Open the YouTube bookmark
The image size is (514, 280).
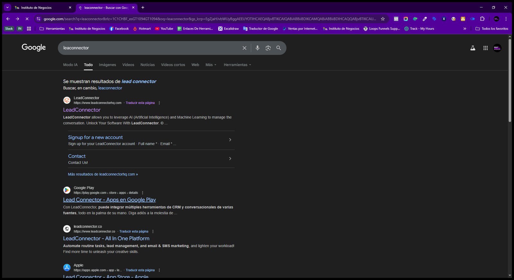point(164,29)
